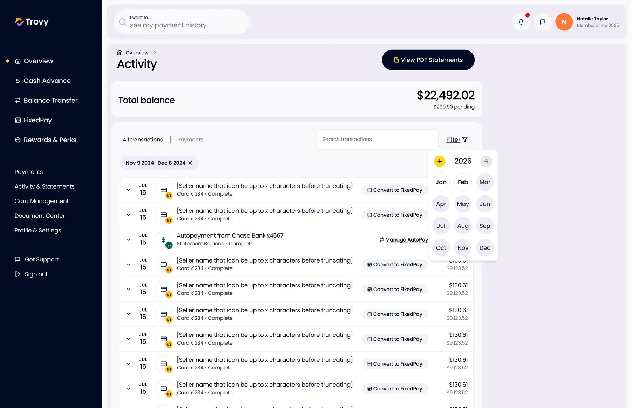Switch to the Payments tab
631x408 pixels.
pos(190,140)
